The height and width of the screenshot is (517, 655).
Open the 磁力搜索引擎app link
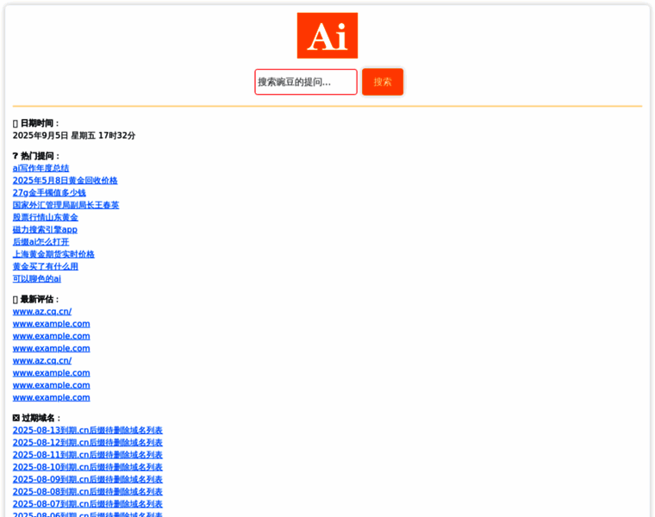click(x=45, y=230)
